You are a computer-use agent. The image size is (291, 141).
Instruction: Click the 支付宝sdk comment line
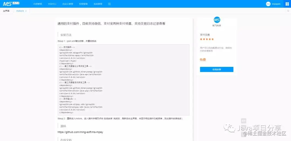pyautogui.click(x=68, y=99)
